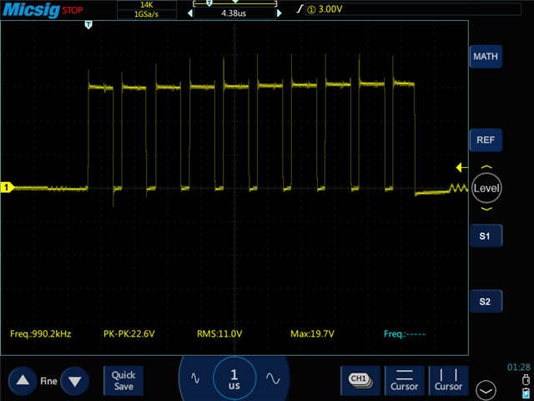Tap the Micsig logo

tap(32, 9)
